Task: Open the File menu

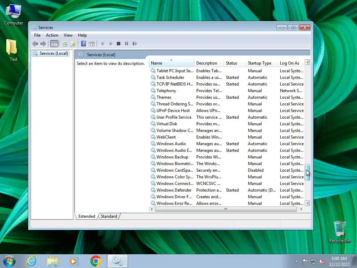Action: click(37, 35)
